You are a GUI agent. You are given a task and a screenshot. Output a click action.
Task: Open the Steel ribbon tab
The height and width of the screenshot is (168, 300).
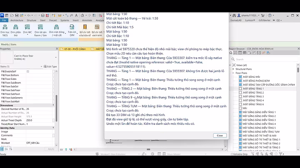click(42, 20)
